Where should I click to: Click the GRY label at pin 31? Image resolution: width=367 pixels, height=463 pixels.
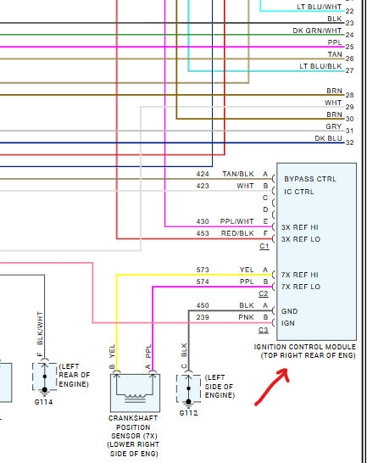[334, 126]
